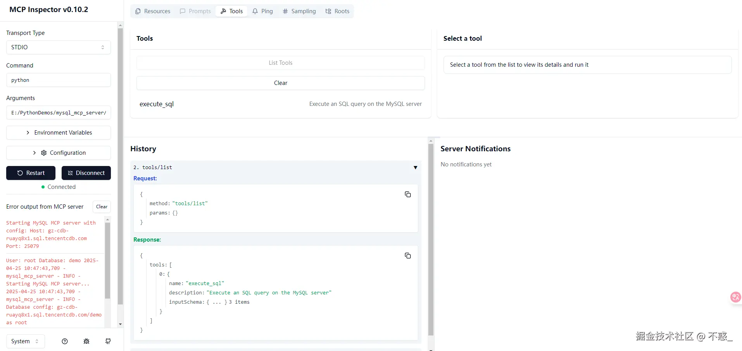The height and width of the screenshot is (351, 742).
Task: Click the help question mark icon
Action: (65, 341)
